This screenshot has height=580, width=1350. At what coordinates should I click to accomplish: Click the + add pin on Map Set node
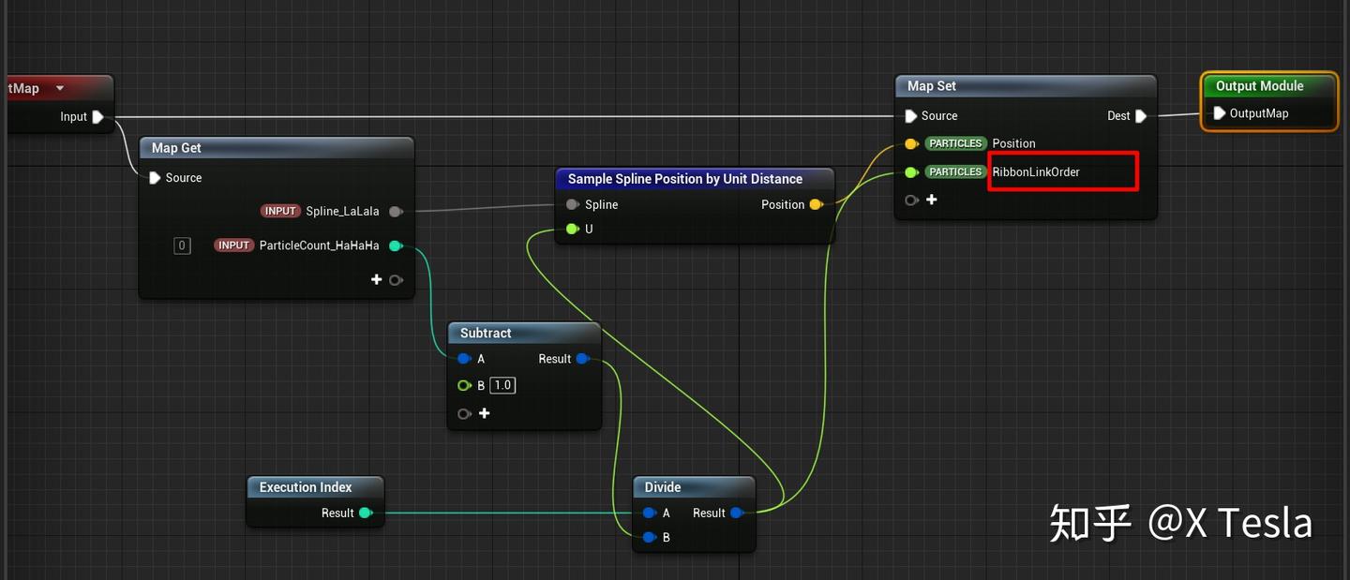pyautogui.click(x=931, y=200)
